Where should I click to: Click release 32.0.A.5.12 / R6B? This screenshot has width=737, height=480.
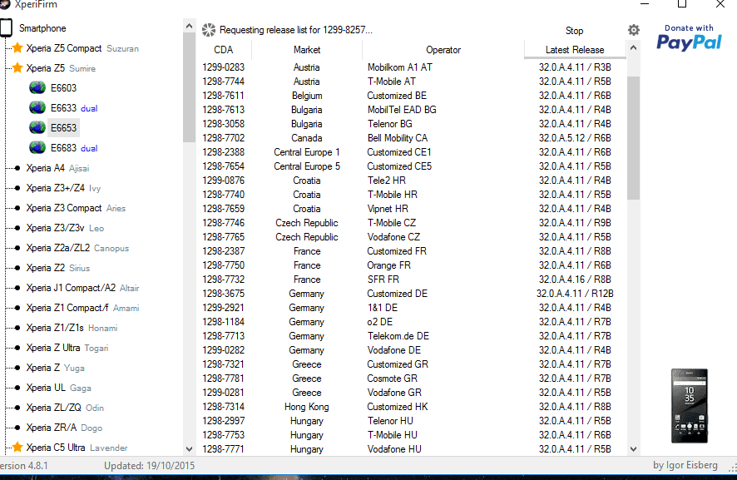[575, 138]
